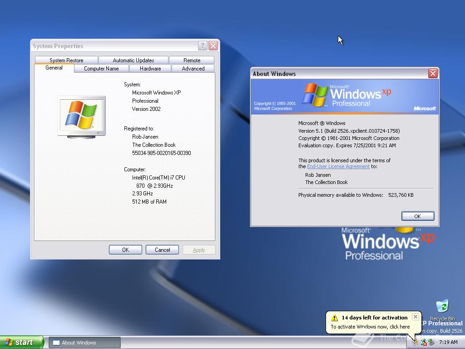Go to the Advanced tab

(x=193, y=69)
